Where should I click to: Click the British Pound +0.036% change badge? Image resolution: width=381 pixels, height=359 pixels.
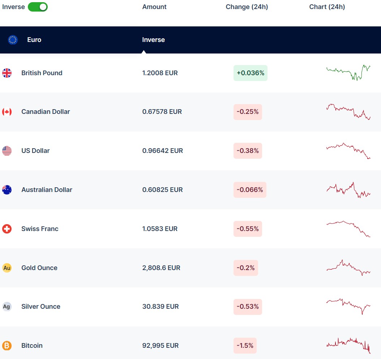[250, 73]
